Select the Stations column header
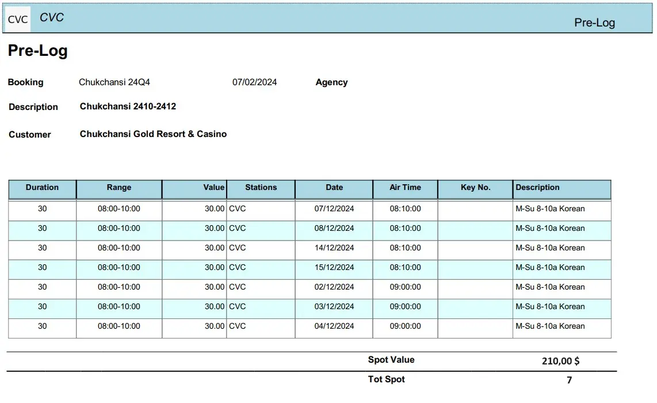This screenshot has width=657, height=403. coord(261,188)
